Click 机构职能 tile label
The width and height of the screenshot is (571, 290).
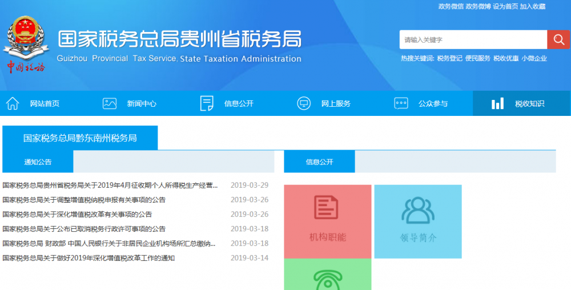coord(328,237)
